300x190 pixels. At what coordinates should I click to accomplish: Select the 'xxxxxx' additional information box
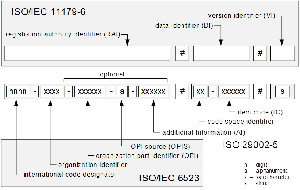pyautogui.click(x=153, y=91)
